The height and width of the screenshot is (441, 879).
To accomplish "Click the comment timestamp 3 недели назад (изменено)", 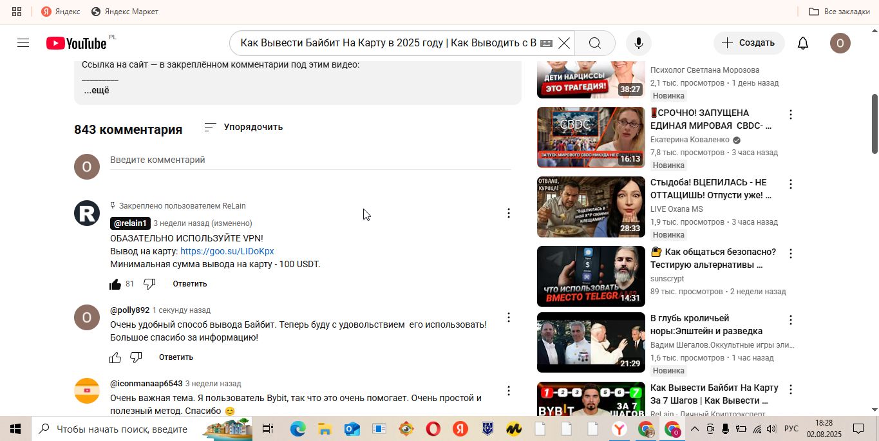I will click(x=203, y=223).
